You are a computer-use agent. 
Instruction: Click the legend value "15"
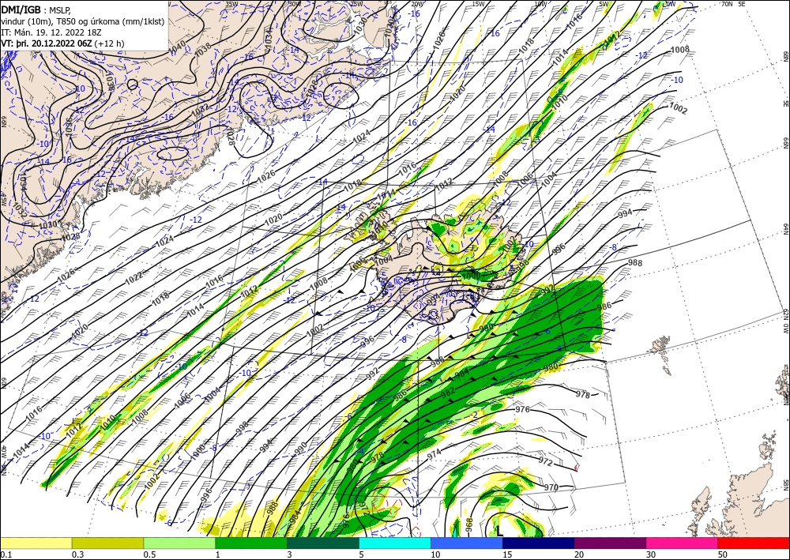click(x=507, y=554)
